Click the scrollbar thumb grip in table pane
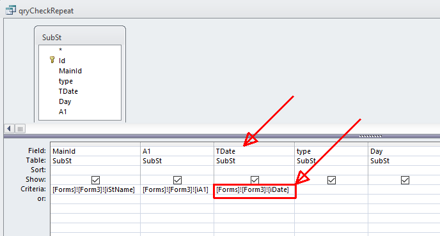 tap(20, 129)
